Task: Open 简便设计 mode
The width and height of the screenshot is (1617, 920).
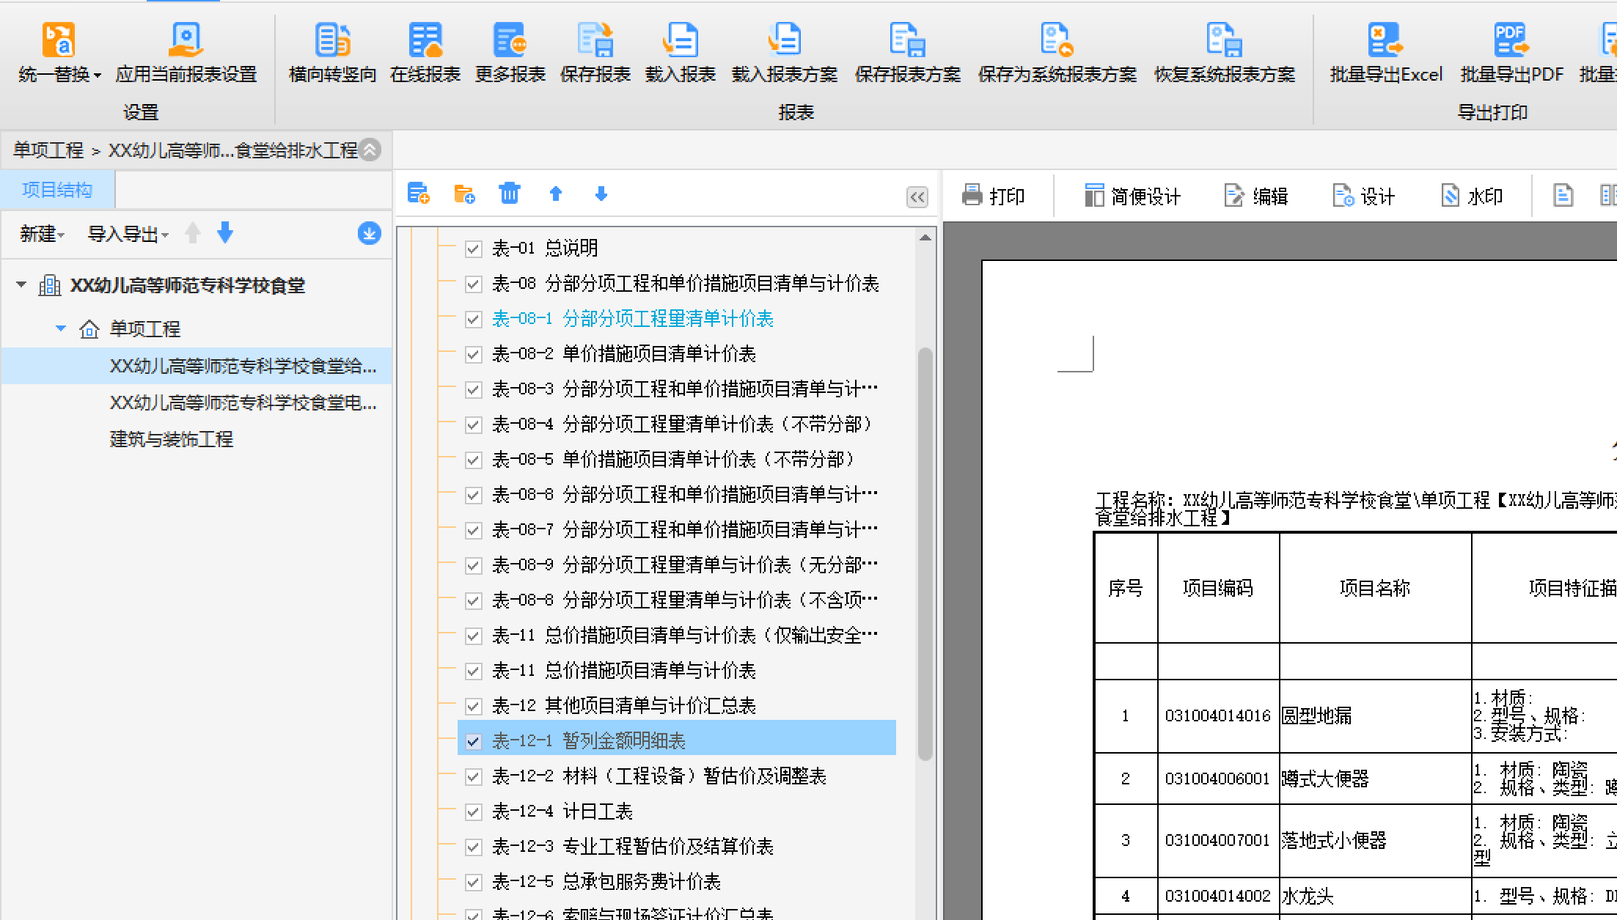Action: pos(1132,196)
